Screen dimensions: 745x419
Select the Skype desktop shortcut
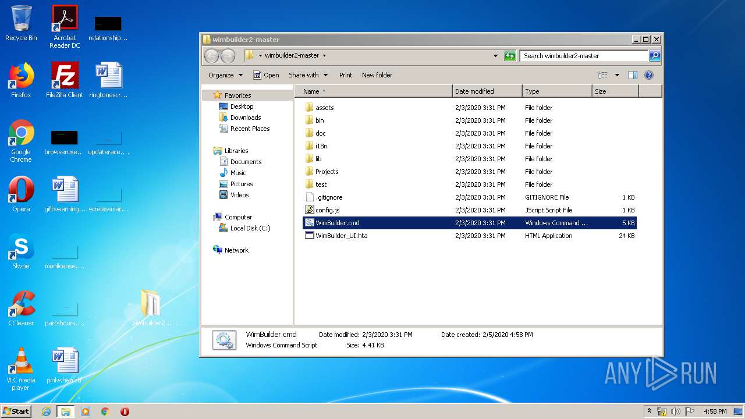coord(21,251)
